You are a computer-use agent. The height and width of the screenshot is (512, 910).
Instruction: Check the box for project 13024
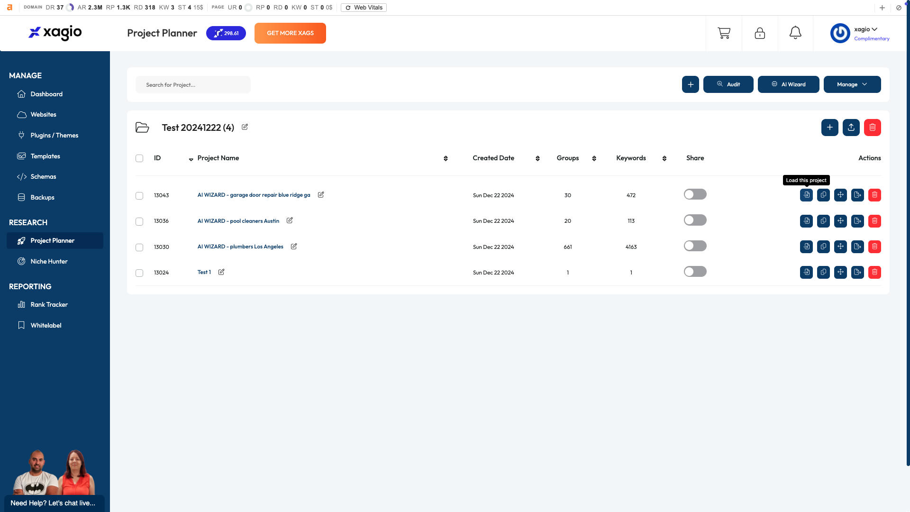(139, 273)
